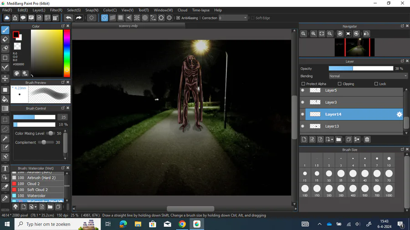
Task: Hide Layer3 using its visibility dot
Action: [x=302, y=102]
